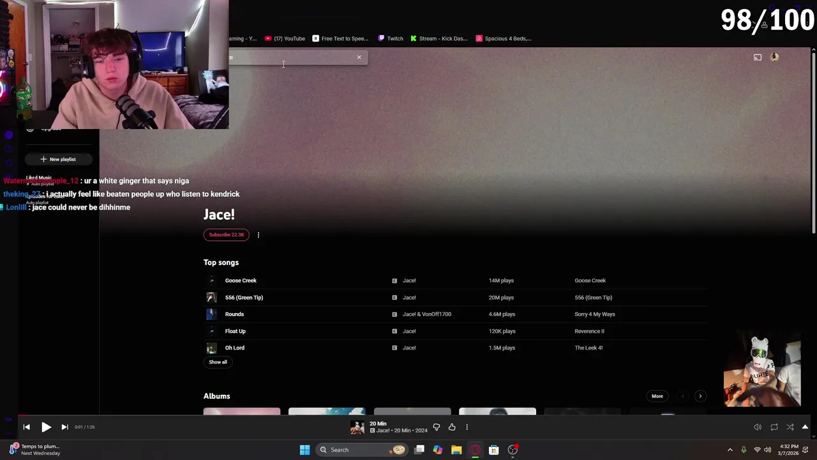Open the Twitch bookmark
The width and height of the screenshot is (817, 460).
tap(390, 38)
